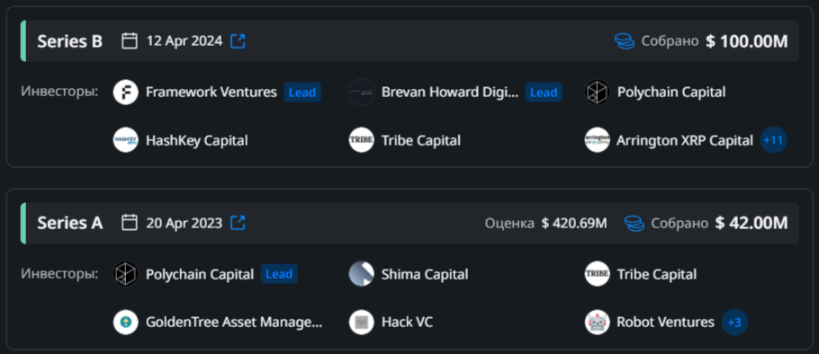Viewport: 819px width, 354px height.
Task: Select the Series A round header
Action: tap(410, 223)
